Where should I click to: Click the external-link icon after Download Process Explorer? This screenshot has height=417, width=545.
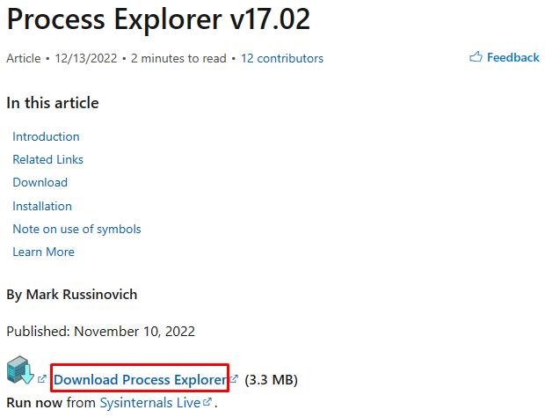click(x=234, y=379)
